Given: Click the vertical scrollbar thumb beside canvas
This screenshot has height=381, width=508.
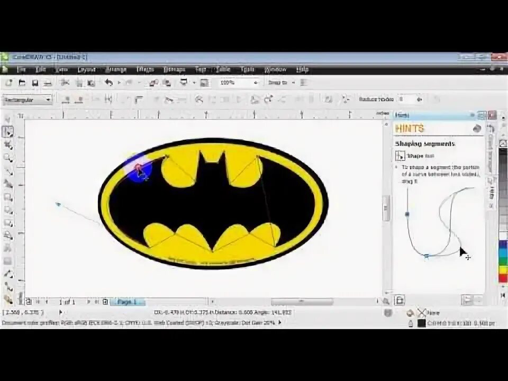Looking at the screenshot, I should [x=386, y=208].
